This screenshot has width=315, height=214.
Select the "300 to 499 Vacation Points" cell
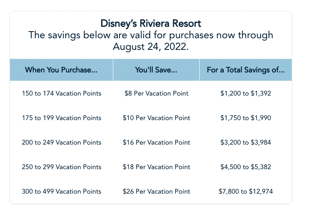point(61,192)
